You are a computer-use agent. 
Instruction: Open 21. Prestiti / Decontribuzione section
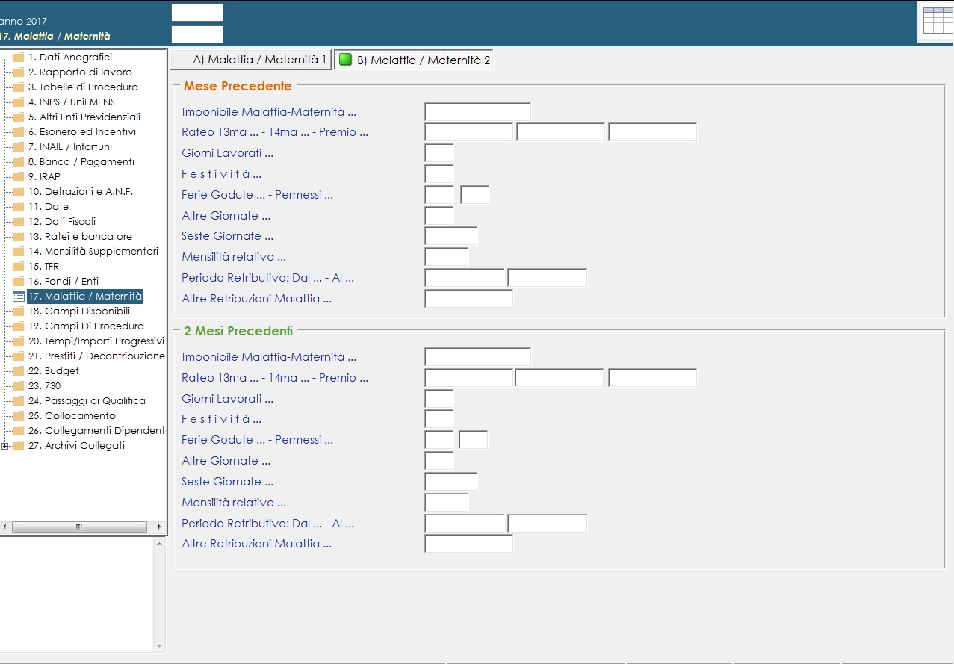point(96,356)
